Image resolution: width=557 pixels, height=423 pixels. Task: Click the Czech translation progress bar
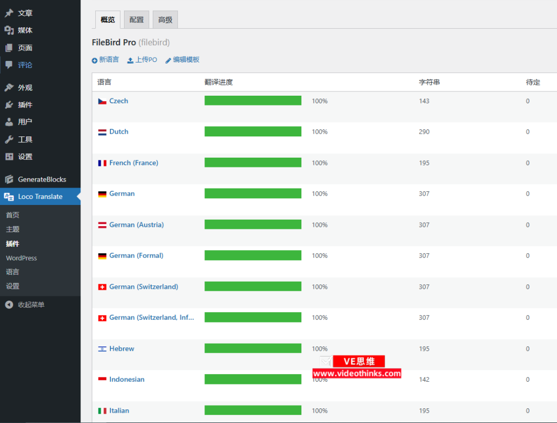tap(253, 101)
